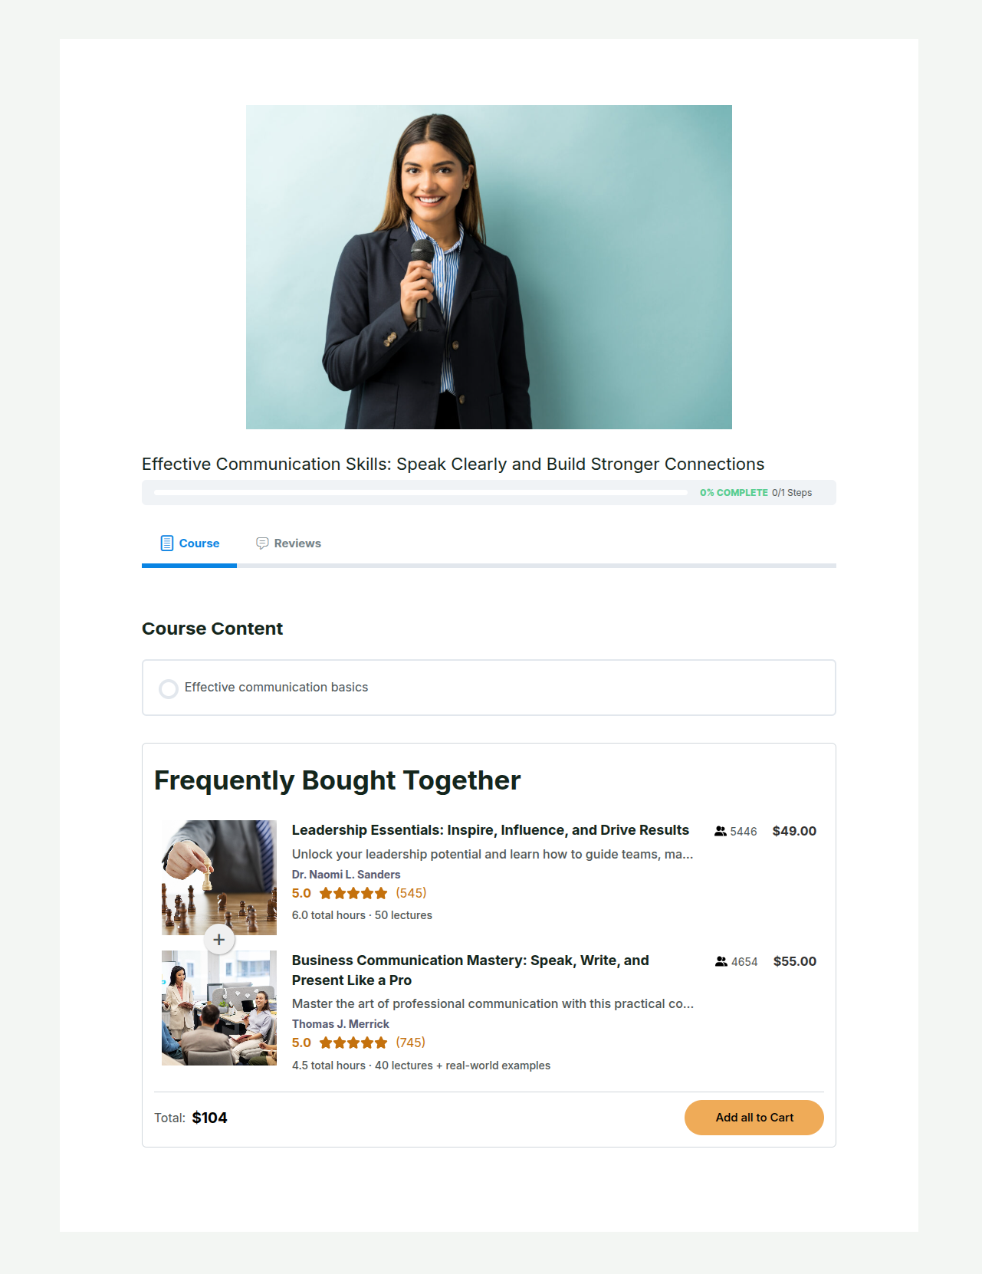
Task: Open Leadership Essentials course title link
Action: (x=491, y=830)
